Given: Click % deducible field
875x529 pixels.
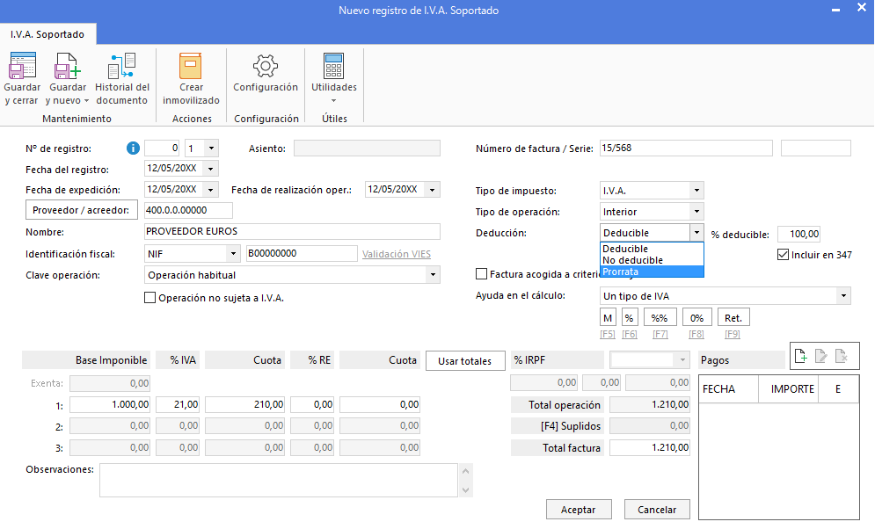Looking at the screenshot, I should click(x=799, y=234).
